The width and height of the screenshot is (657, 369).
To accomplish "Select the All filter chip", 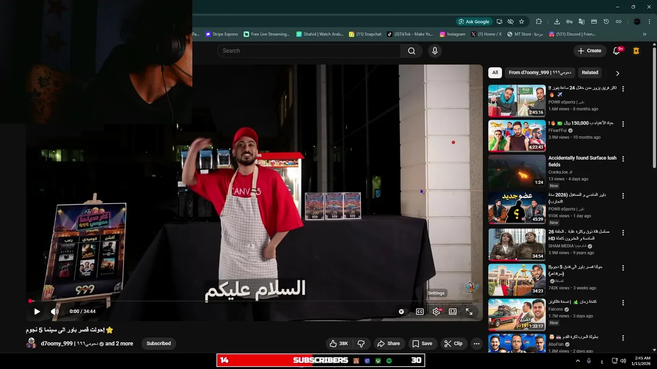I will (495, 73).
